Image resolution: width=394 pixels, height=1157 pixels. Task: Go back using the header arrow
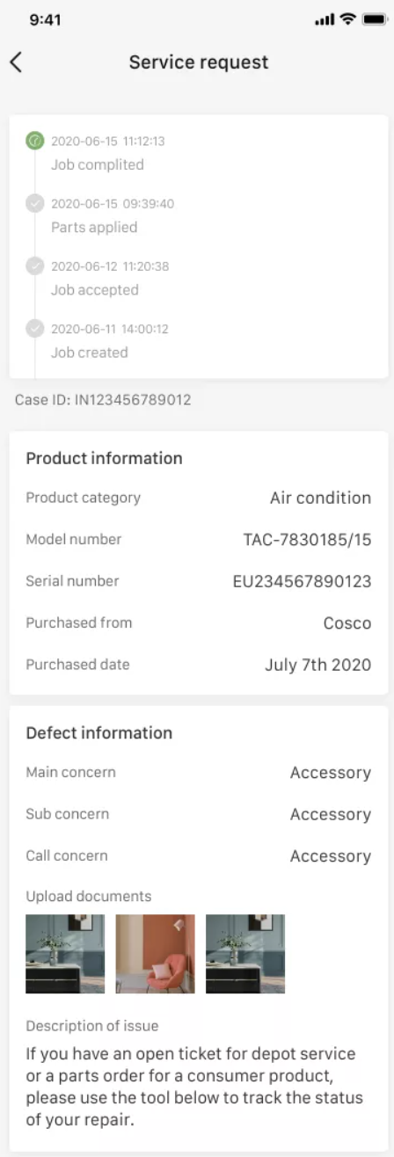[x=16, y=62]
